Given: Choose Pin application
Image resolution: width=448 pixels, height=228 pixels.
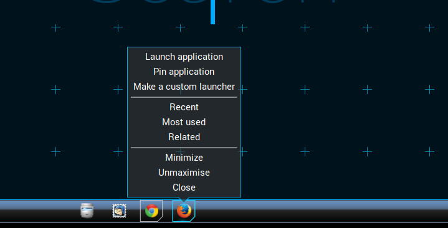Looking at the screenshot, I should coord(184,72).
